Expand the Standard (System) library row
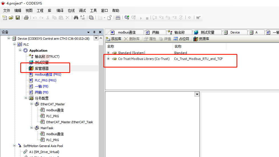The width and height of the screenshot is (279, 157). pos(108,53)
